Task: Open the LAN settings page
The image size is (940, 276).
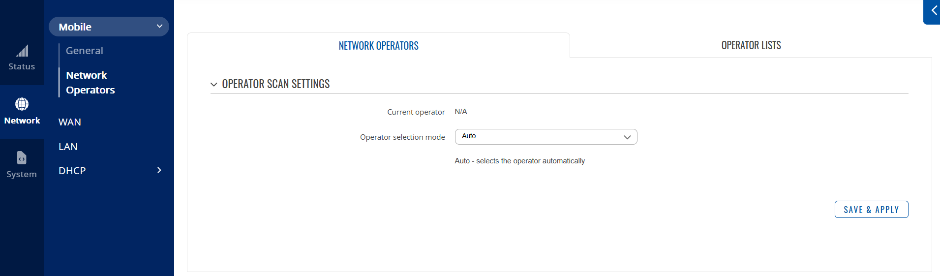Action: [68, 147]
